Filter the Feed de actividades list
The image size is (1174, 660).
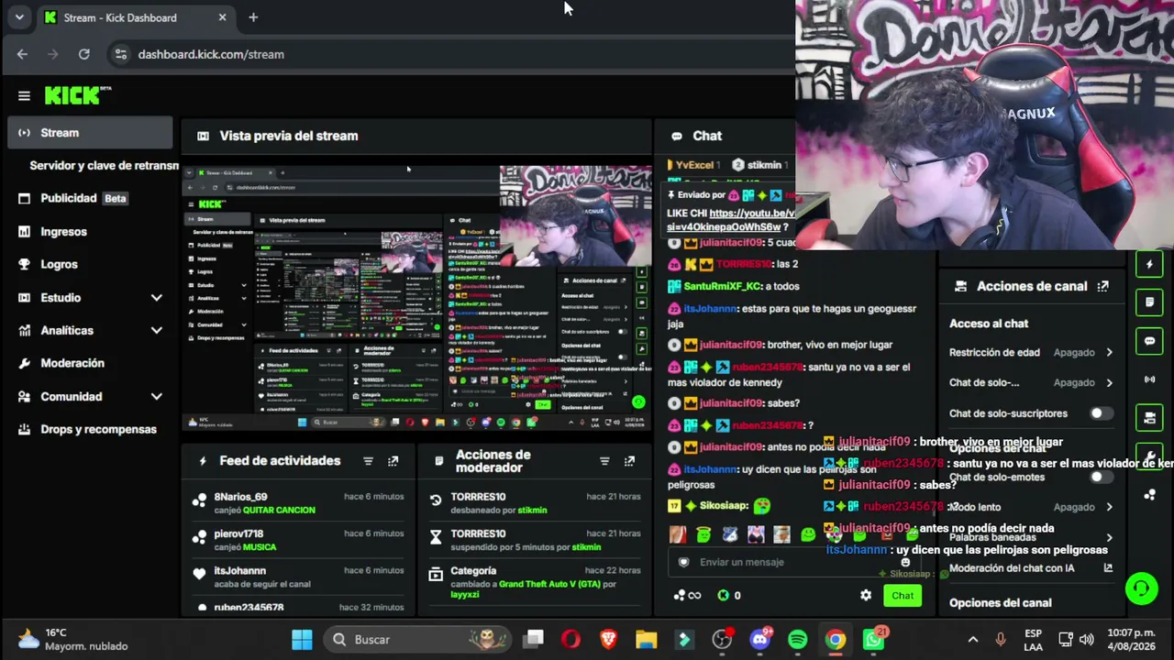(368, 461)
